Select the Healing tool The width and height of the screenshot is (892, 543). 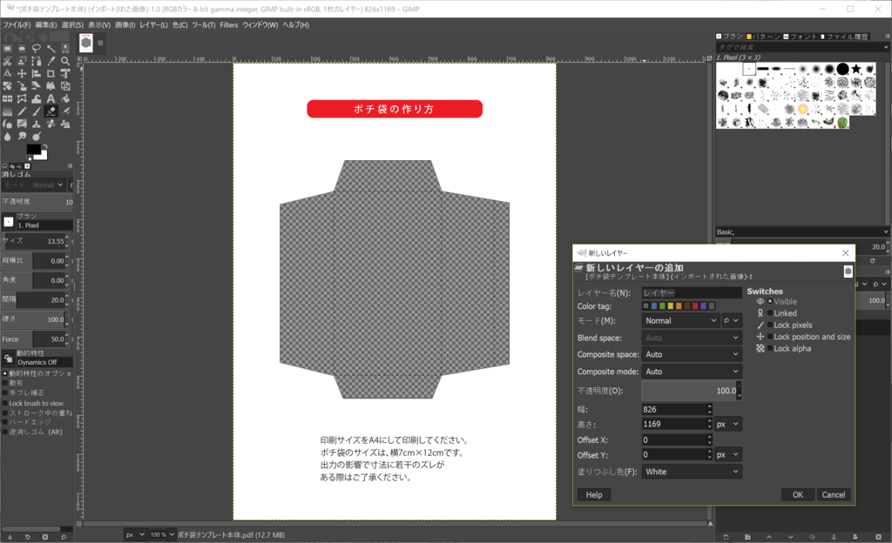tap(51, 124)
